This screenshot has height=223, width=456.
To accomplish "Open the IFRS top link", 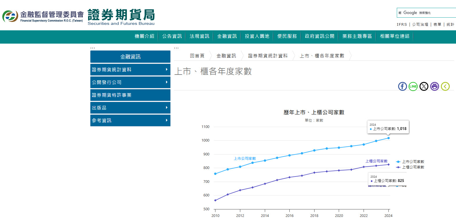I will [402, 25].
